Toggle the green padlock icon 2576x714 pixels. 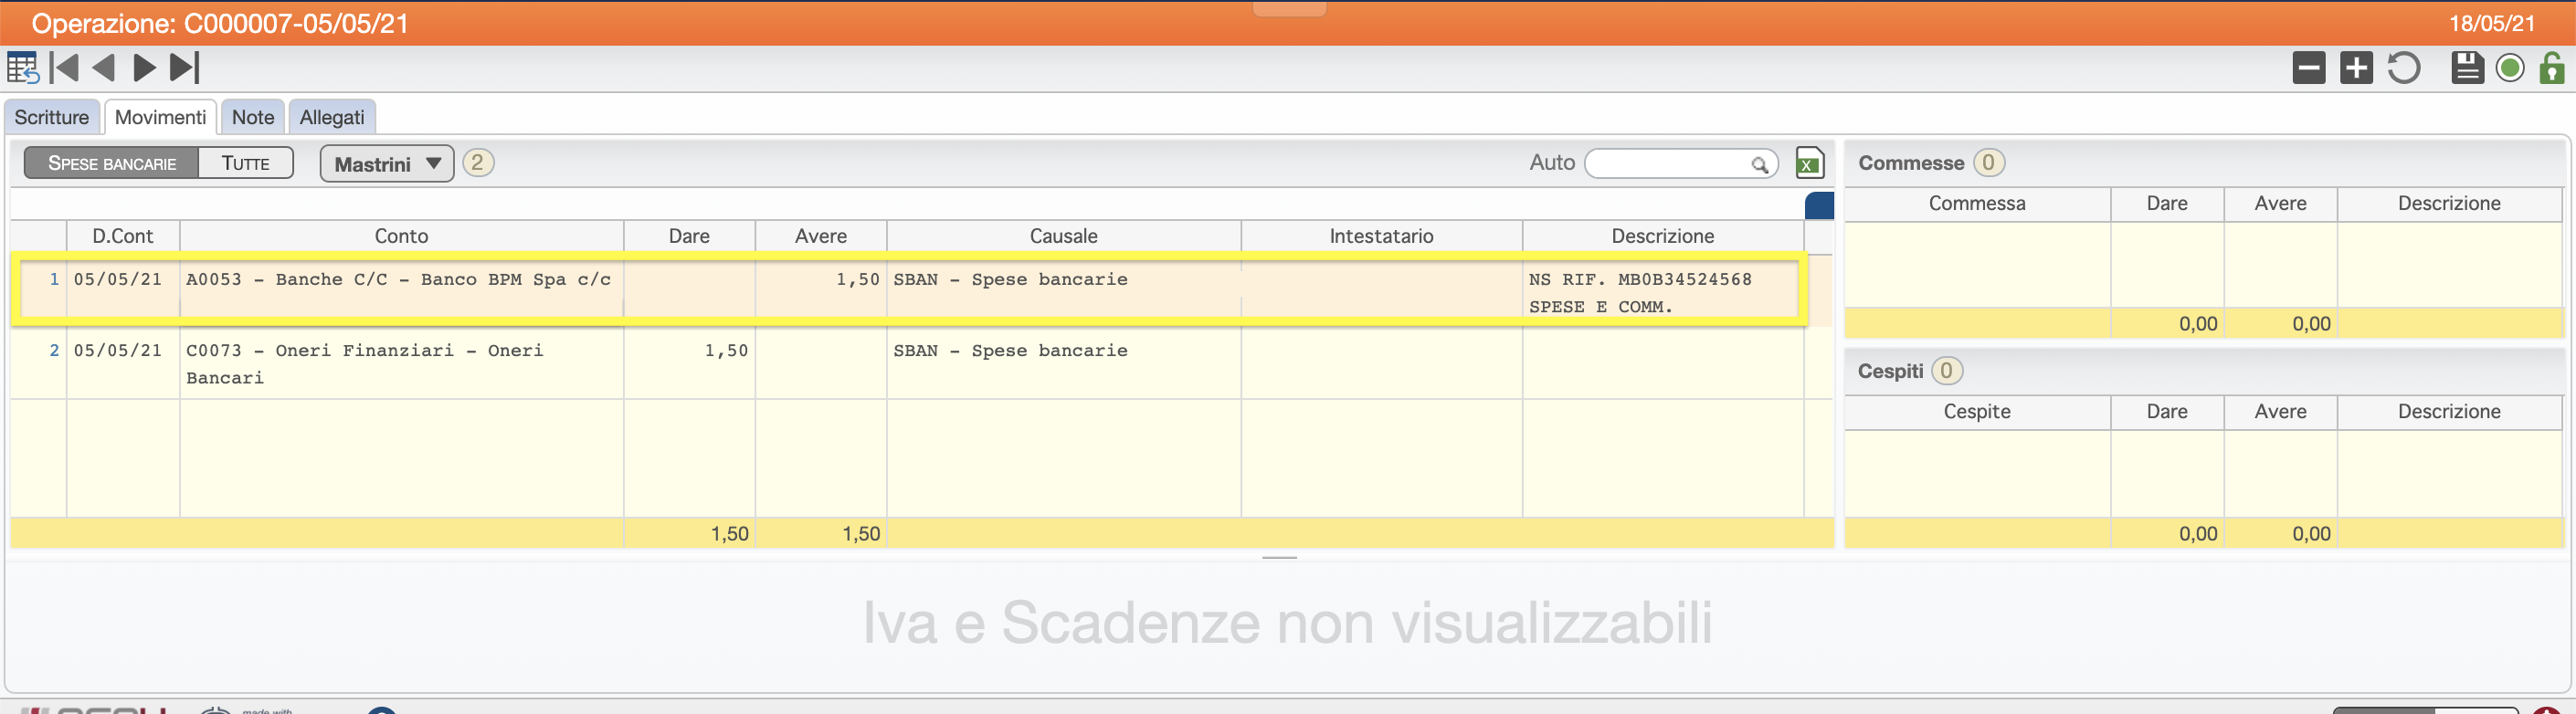point(2552,68)
